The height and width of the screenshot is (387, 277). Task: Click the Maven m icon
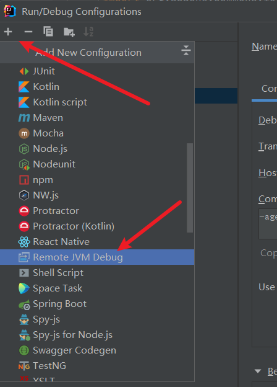point(24,118)
